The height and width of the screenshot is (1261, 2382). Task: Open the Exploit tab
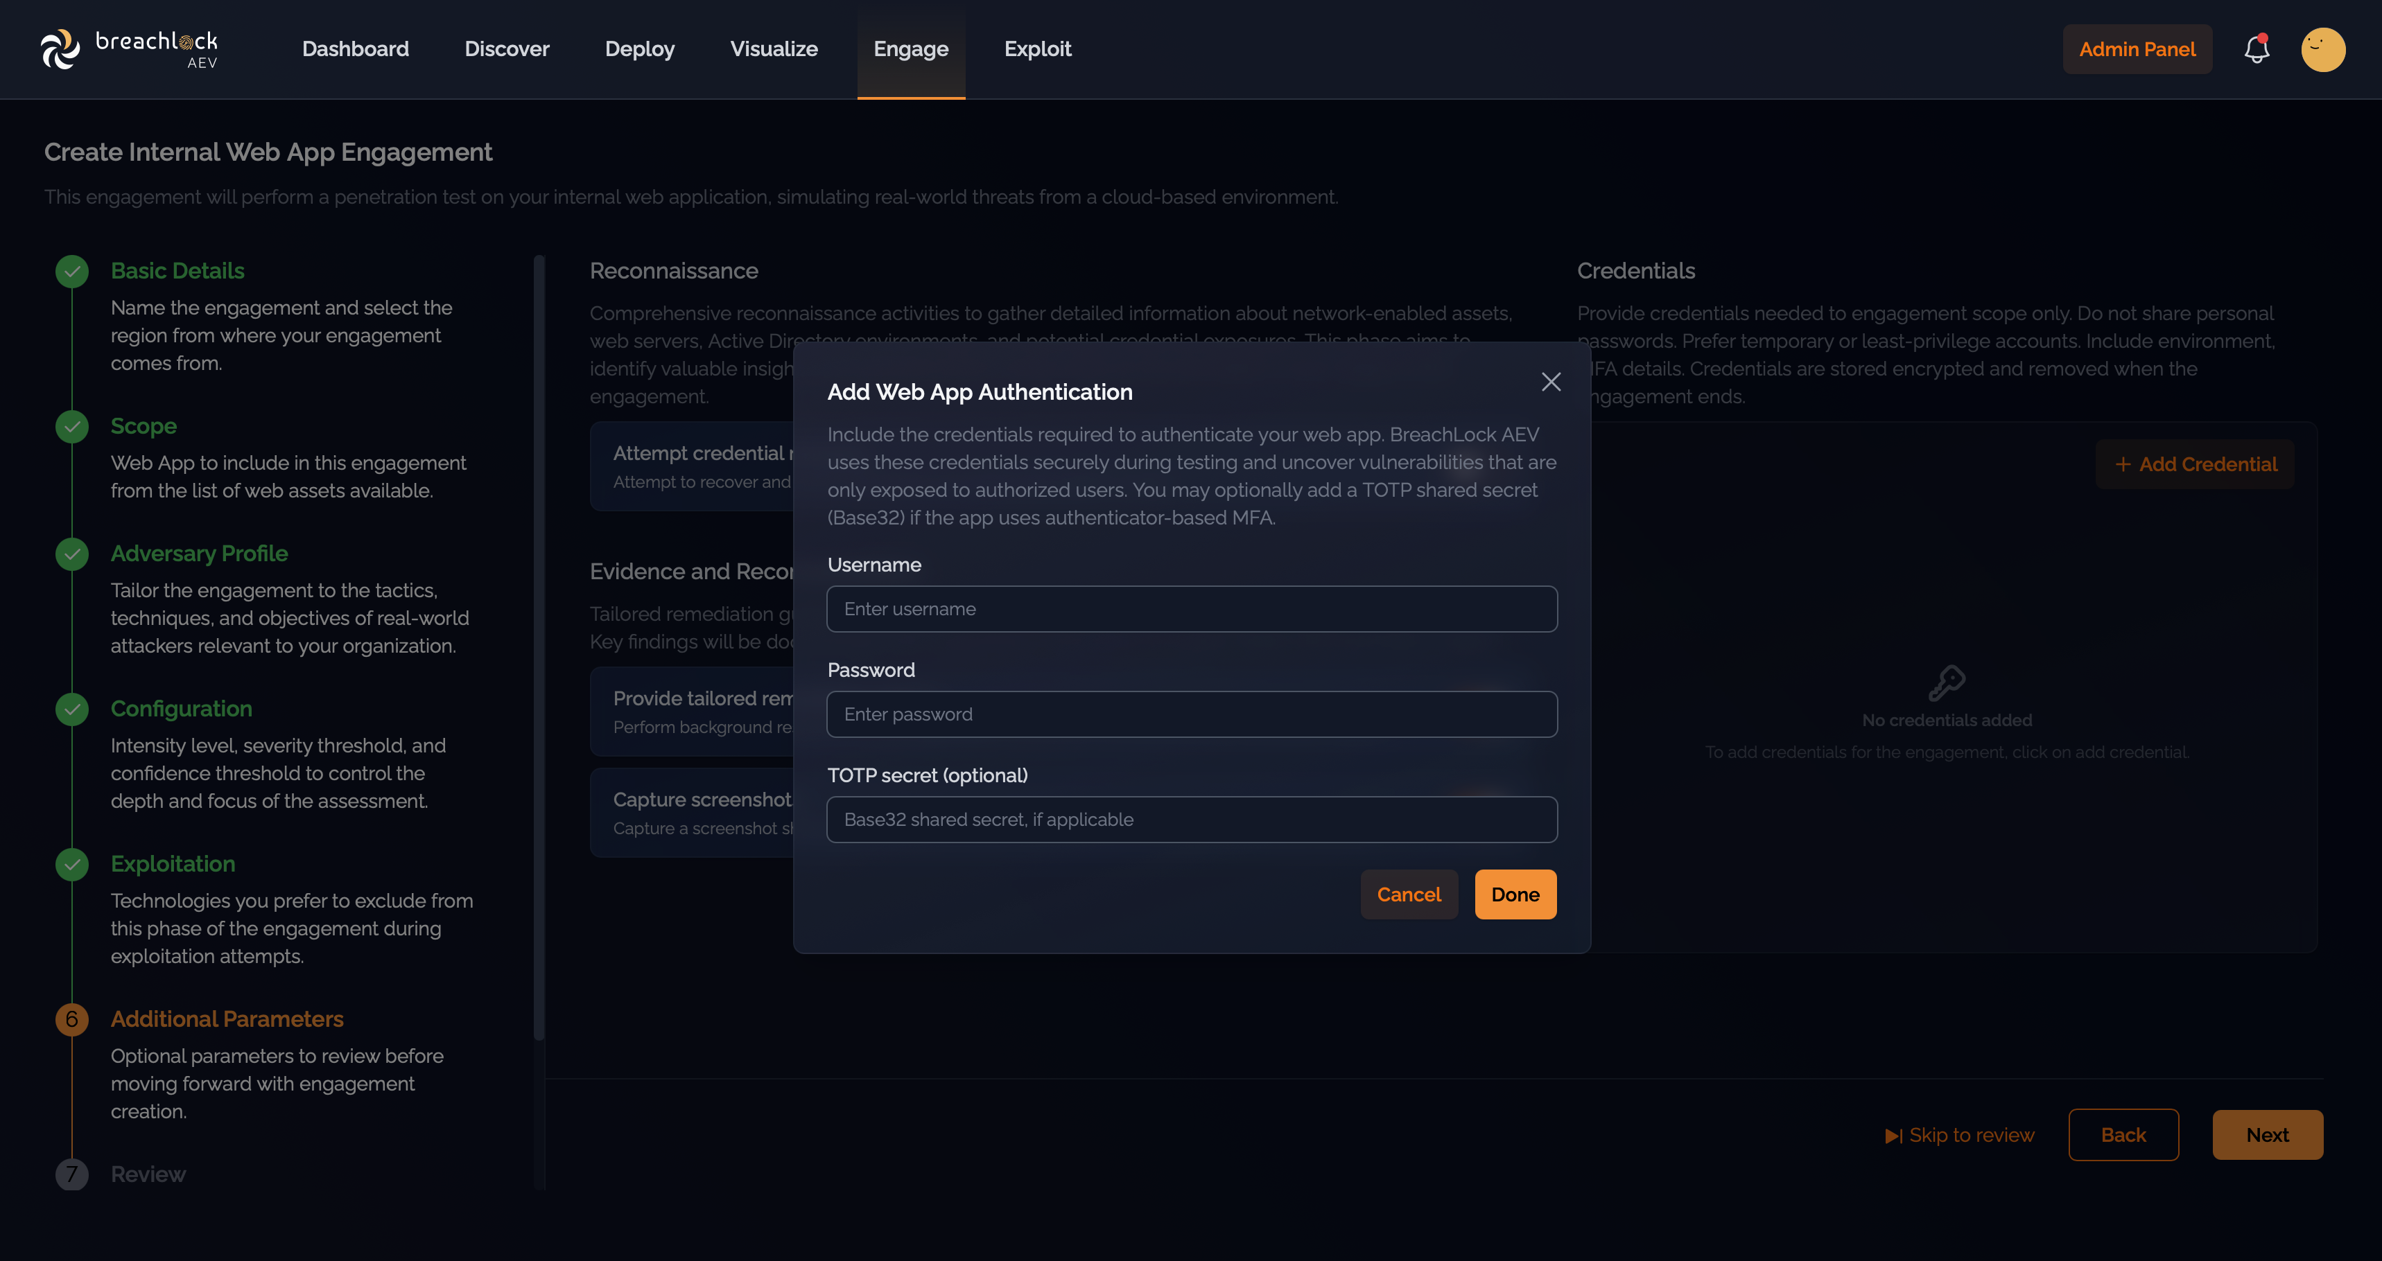pos(1038,49)
